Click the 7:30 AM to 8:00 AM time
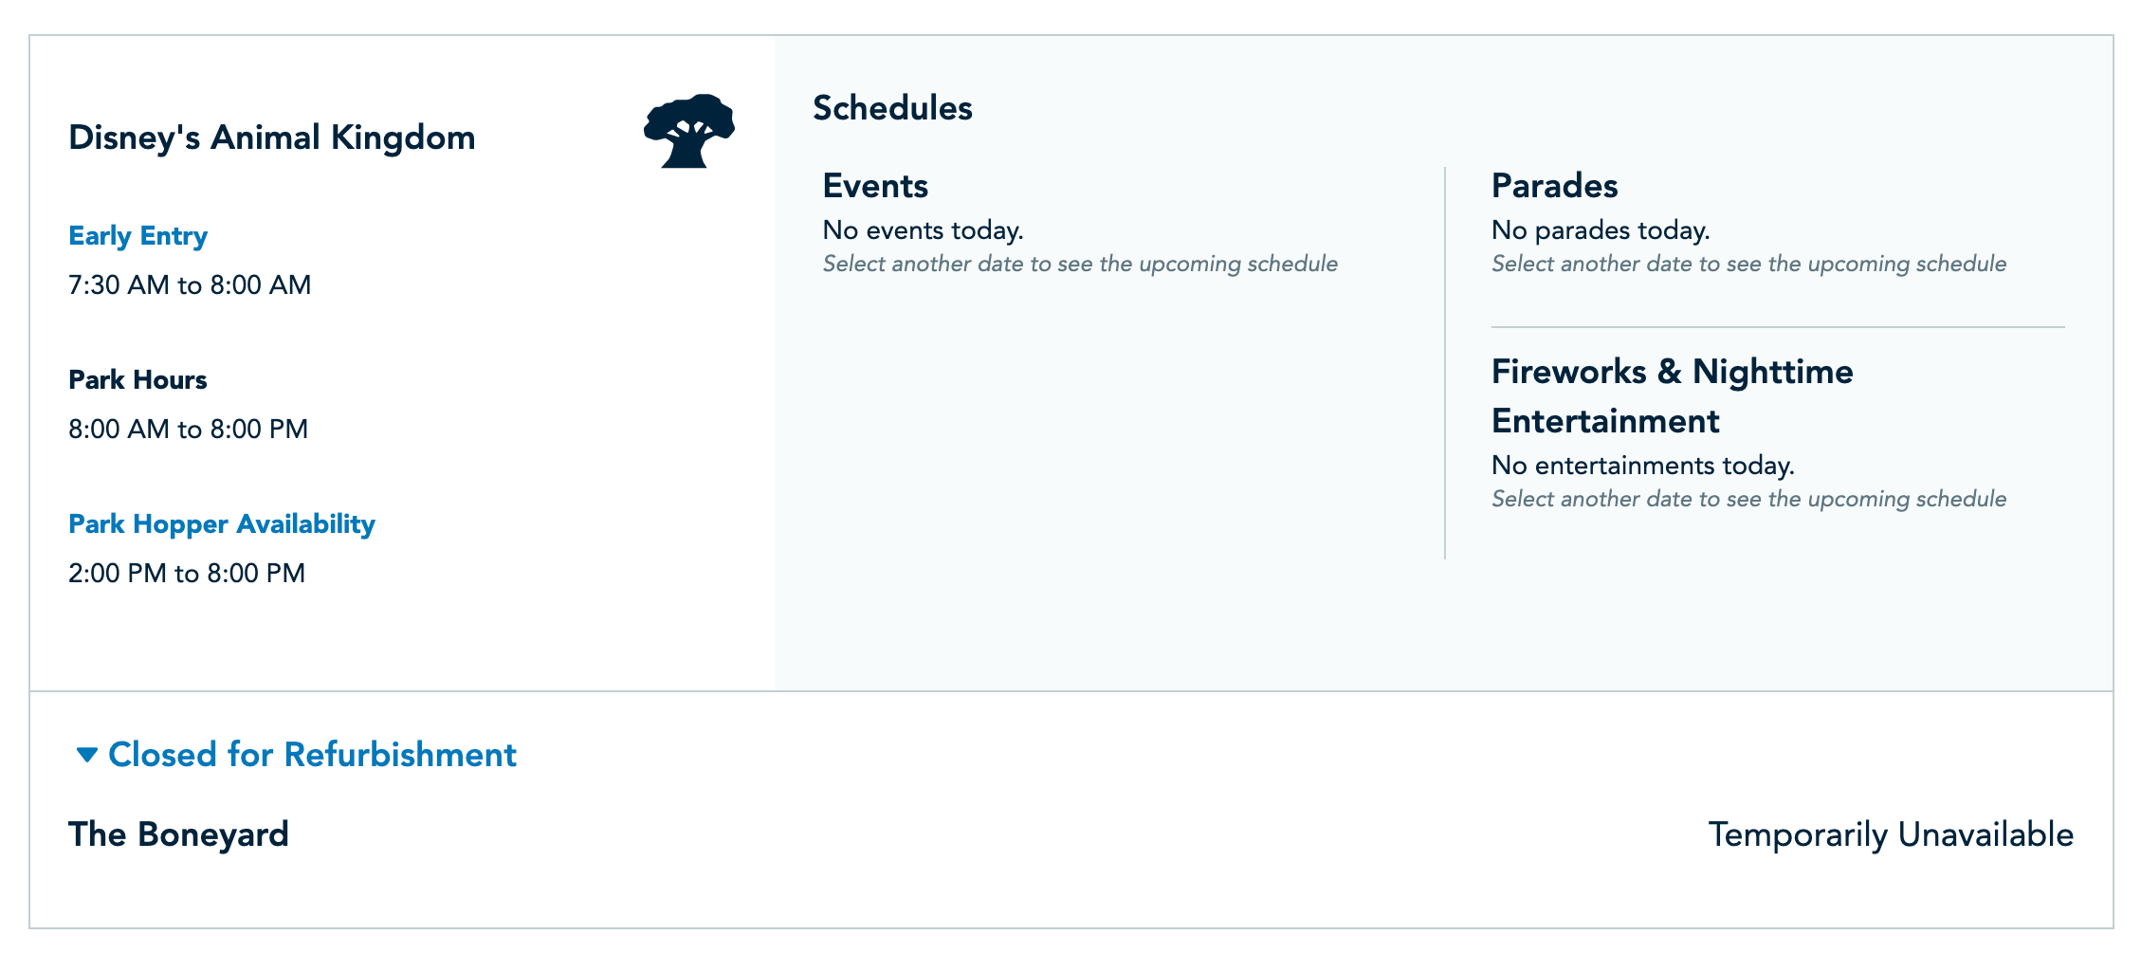 tap(190, 285)
